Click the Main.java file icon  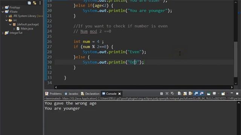point(18,28)
